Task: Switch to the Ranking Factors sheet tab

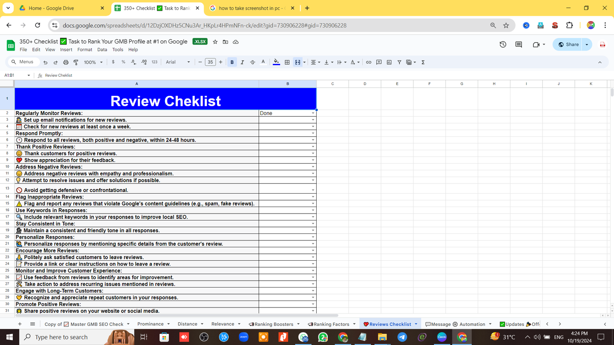Action: point(331,324)
